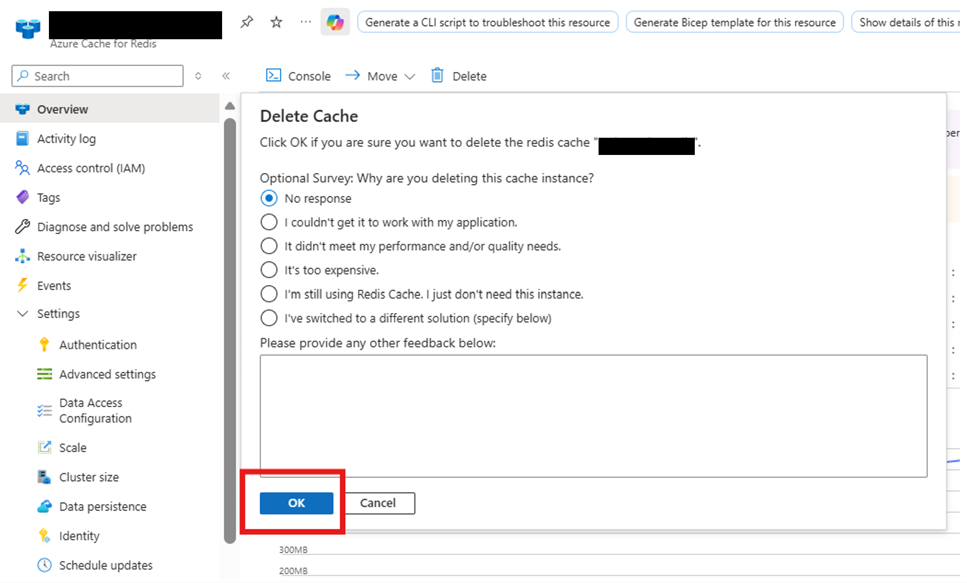Select "No response" radio button
The height and width of the screenshot is (583, 967).
tap(269, 198)
